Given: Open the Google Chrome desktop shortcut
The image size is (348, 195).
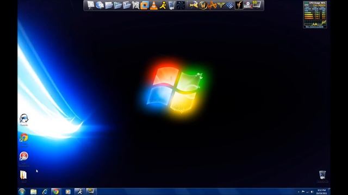Looking at the screenshot, I should click(24, 138).
